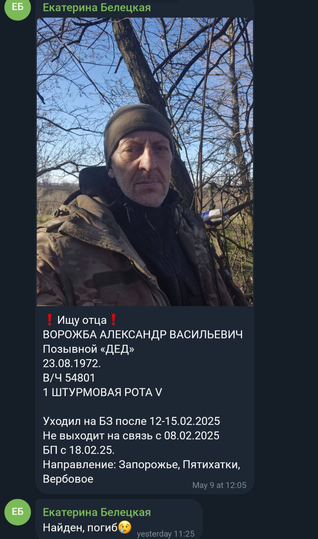Open sender name Екатерина Белецкая in bottom message
Image resolution: width=318 pixels, height=539 pixels.
click(97, 512)
